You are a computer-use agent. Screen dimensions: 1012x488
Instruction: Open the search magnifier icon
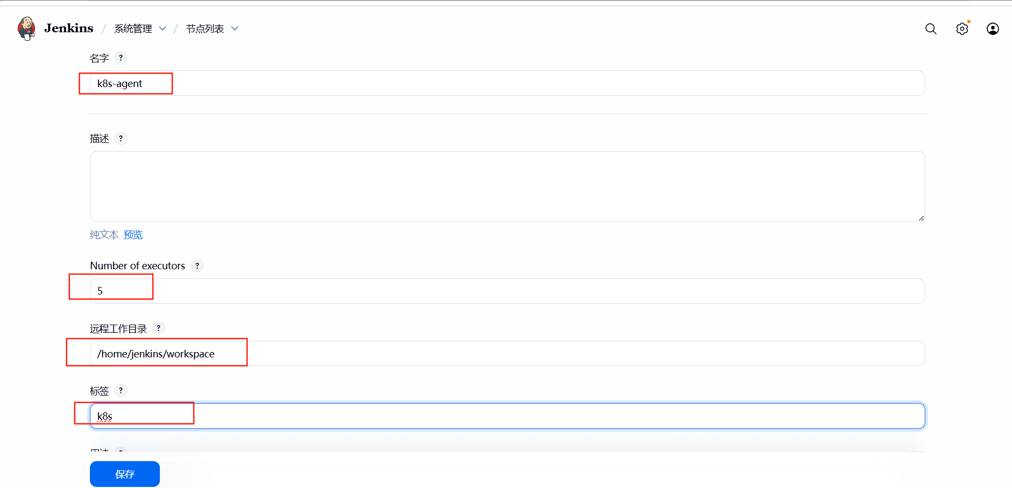tap(931, 29)
